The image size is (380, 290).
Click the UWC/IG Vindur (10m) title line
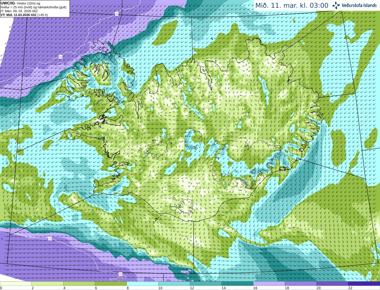[20, 3]
